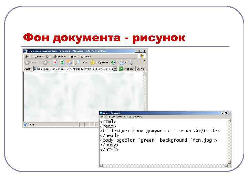Open Favorites (Избранное) star button

(99, 62)
